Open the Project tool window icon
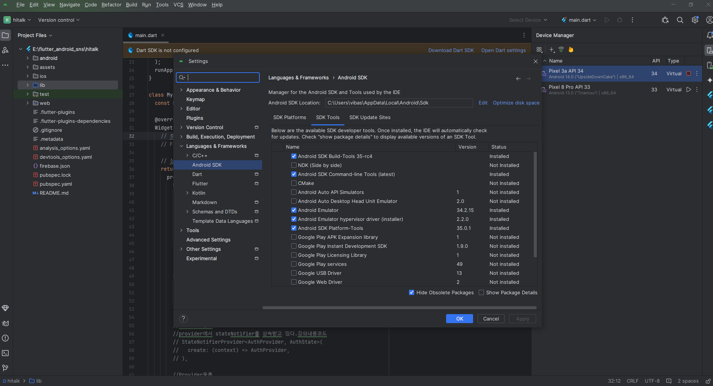The width and height of the screenshot is (713, 386). [5, 35]
